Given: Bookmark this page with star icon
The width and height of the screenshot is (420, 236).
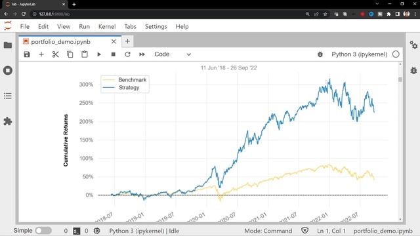Looking at the screenshot, I should point(325,14).
